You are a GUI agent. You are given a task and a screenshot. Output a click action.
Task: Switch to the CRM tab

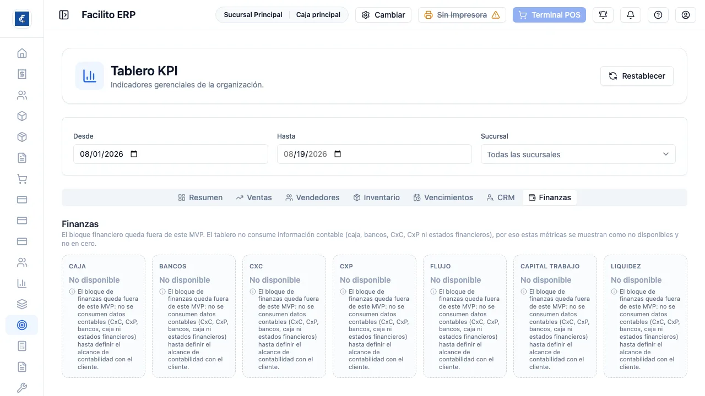pyautogui.click(x=501, y=197)
